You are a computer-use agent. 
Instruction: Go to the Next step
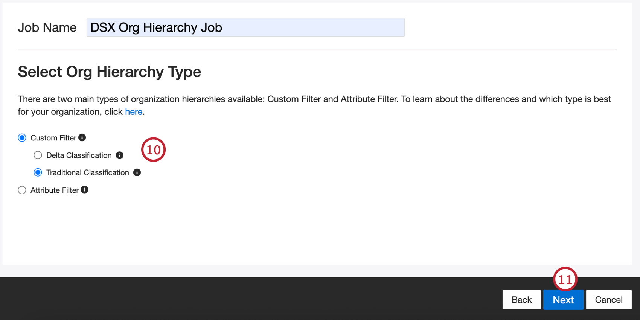click(x=563, y=300)
